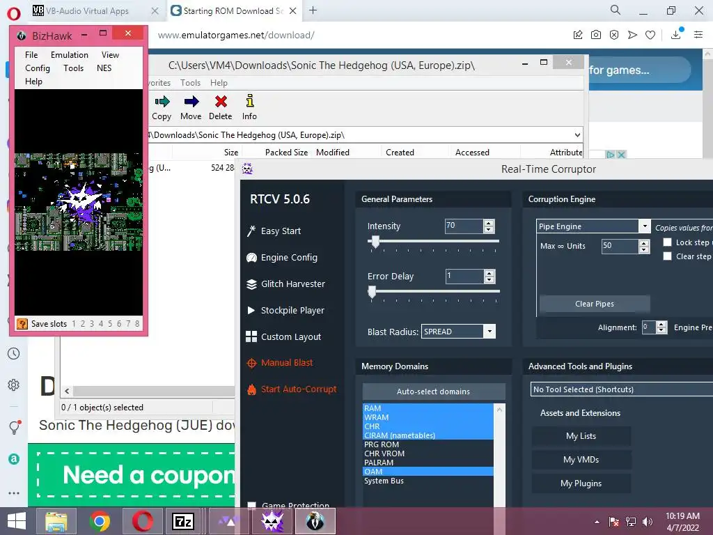
Task: Toggle Lock step checkbox
Action: click(x=667, y=242)
